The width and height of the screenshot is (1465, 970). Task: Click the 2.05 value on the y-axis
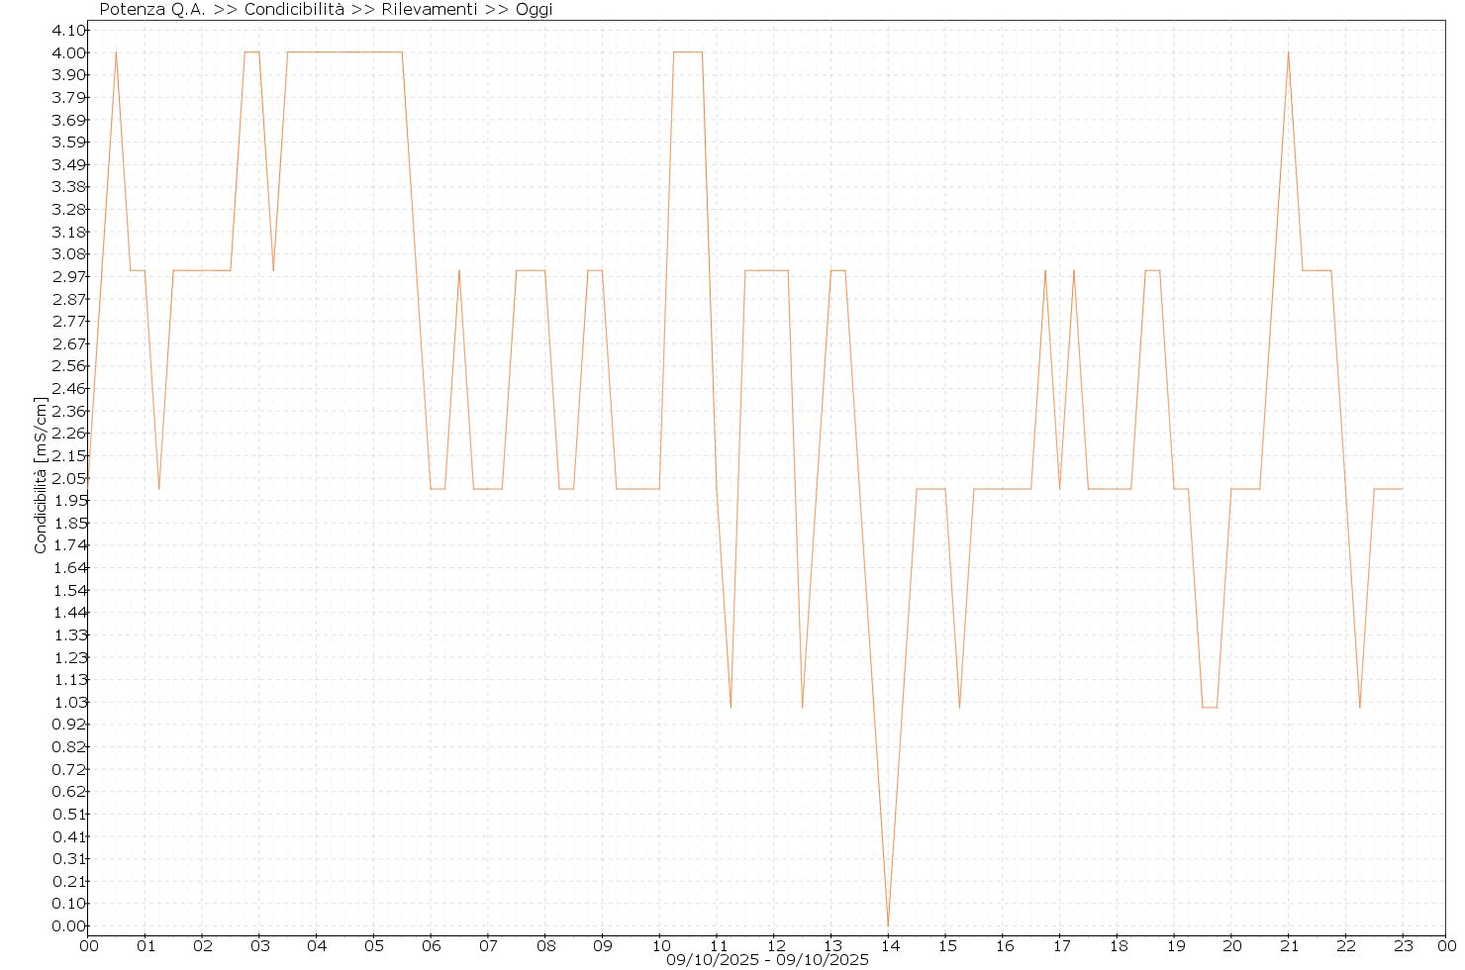(x=68, y=478)
